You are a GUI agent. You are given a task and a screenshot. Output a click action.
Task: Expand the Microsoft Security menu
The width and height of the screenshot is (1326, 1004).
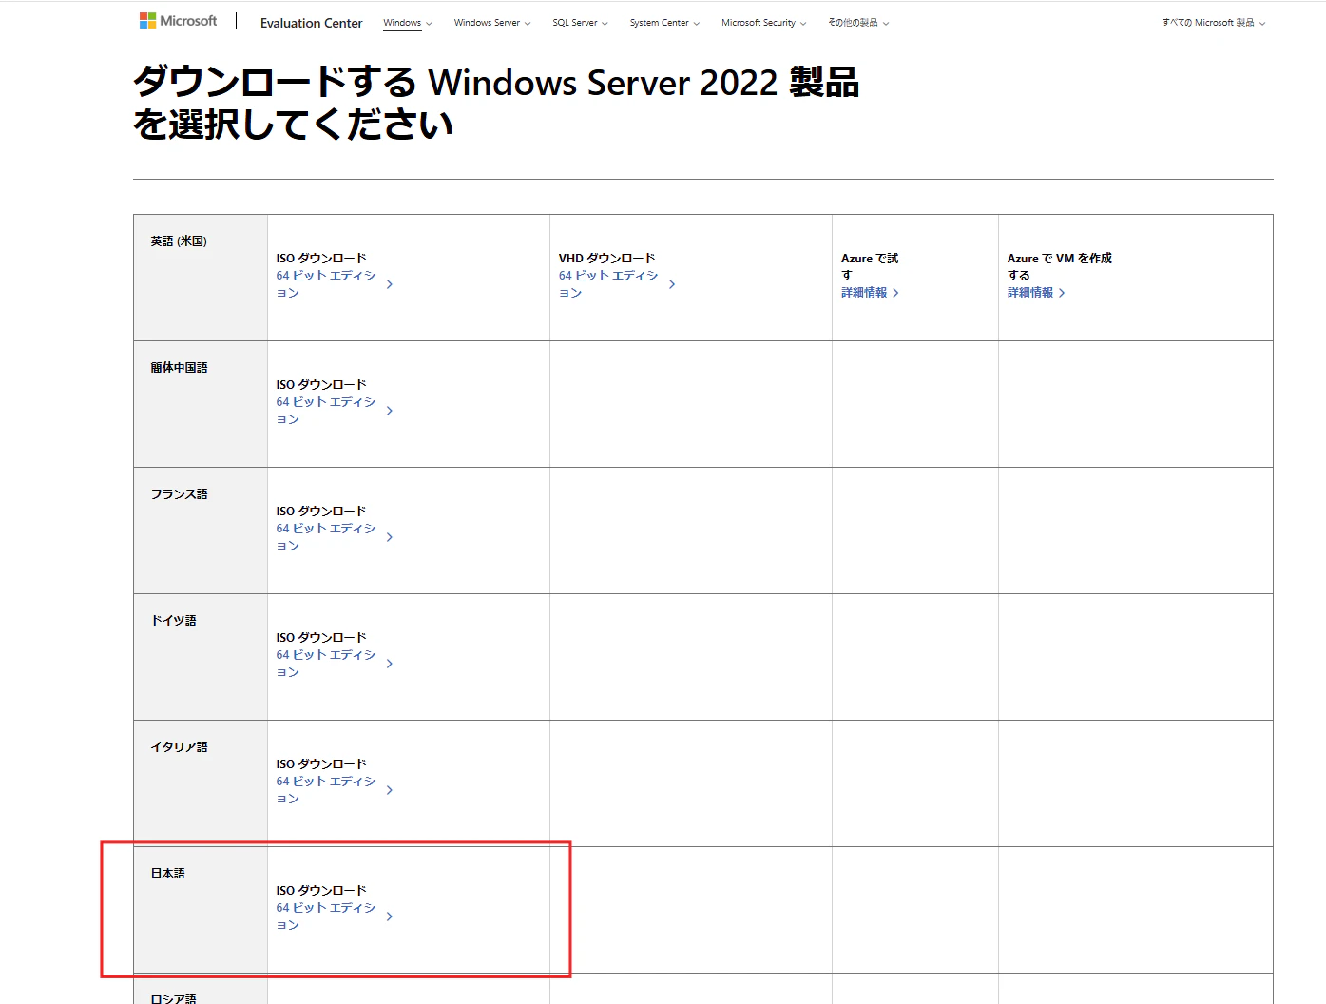(x=764, y=23)
